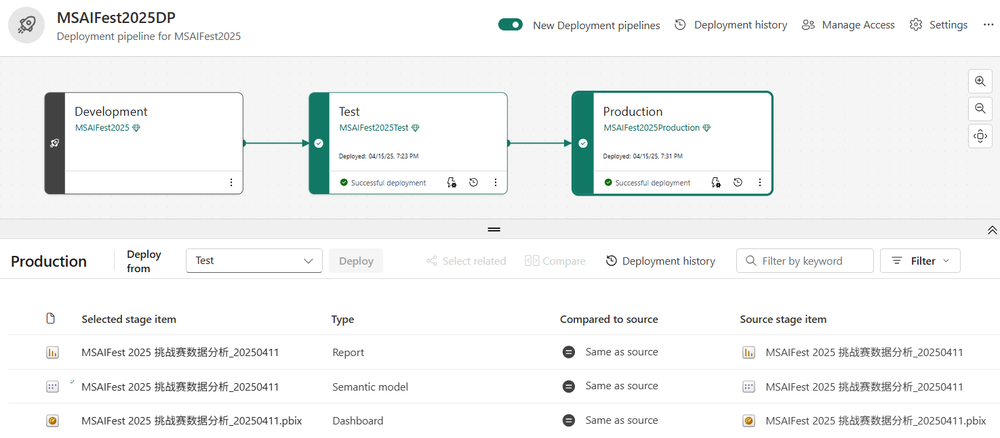1000x438 pixels.
Task: Click the Development stage rocket icon
Action: (54, 144)
